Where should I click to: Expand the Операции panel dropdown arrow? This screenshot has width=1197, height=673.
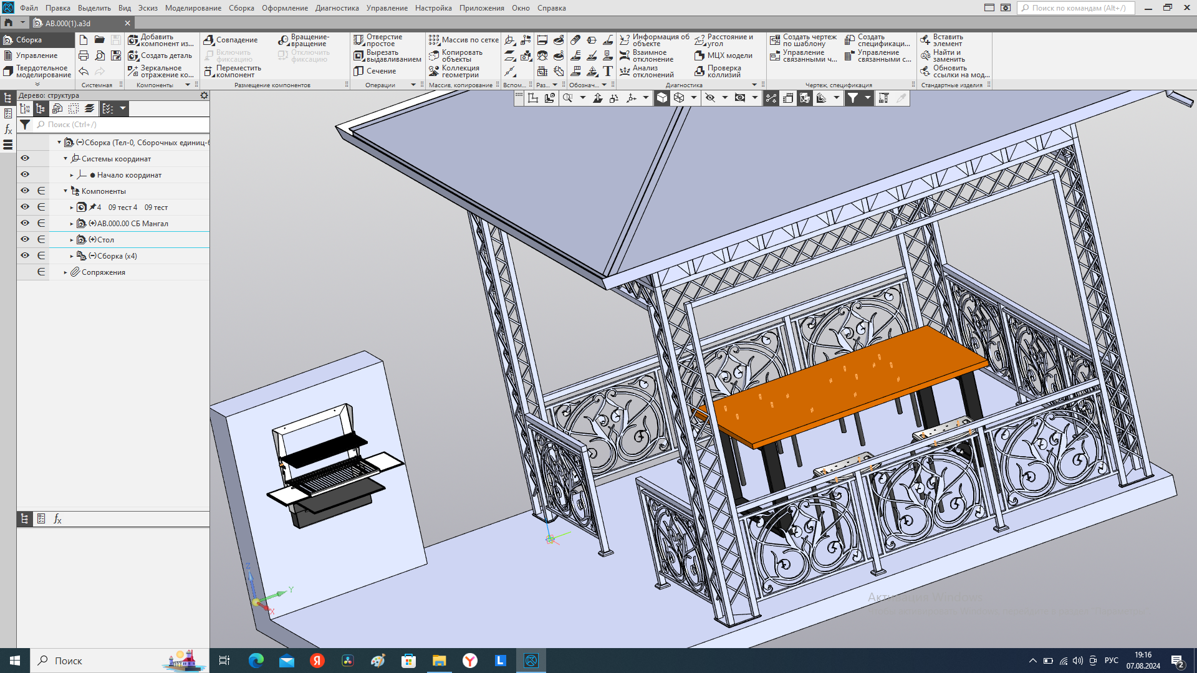pyautogui.click(x=413, y=85)
